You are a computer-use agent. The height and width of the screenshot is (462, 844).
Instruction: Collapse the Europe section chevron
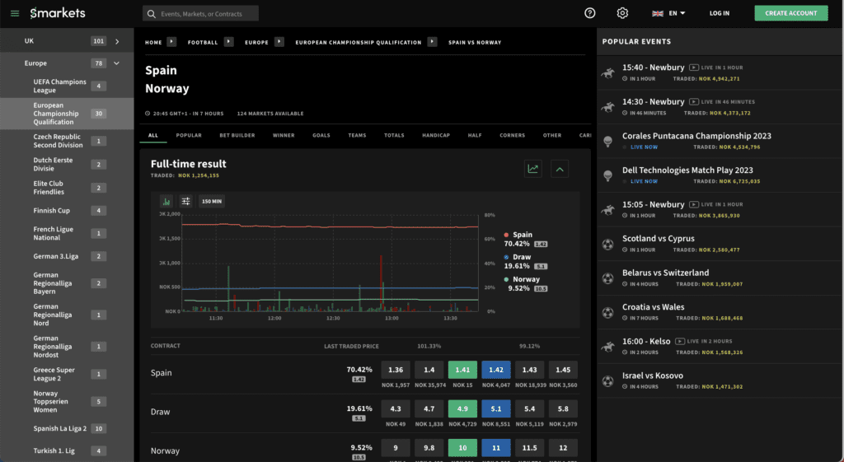tap(116, 63)
